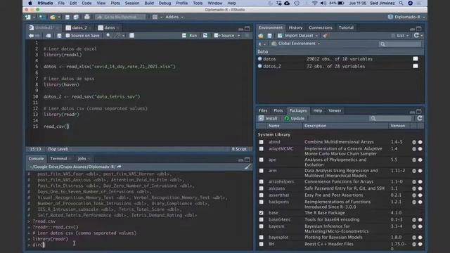
Task: Click the Save All documents icon
Action: tap(76, 17)
